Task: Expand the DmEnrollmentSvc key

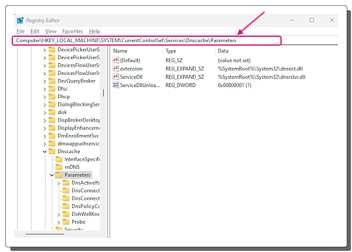Action: (x=45, y=136)
